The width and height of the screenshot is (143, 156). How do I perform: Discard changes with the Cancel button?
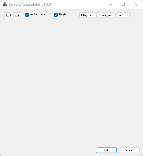pos(129,150)
